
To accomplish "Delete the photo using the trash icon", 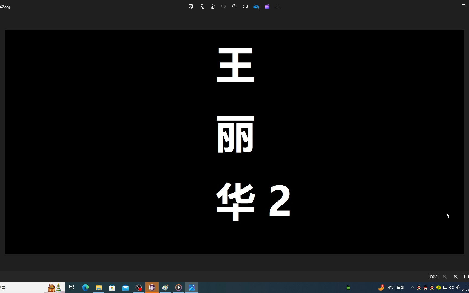I will click(213, 7).
